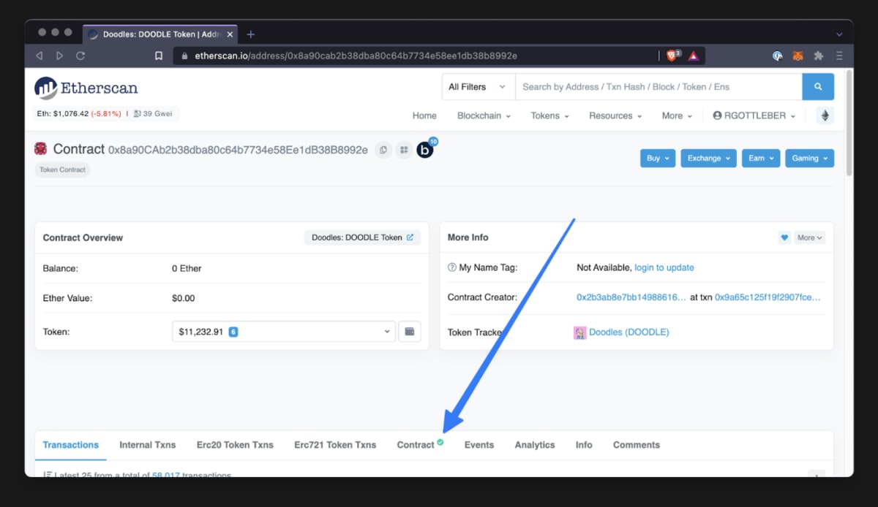Expand the Resources menu
This screenshot has height=507, width=878.
click(x=615, y=115)
